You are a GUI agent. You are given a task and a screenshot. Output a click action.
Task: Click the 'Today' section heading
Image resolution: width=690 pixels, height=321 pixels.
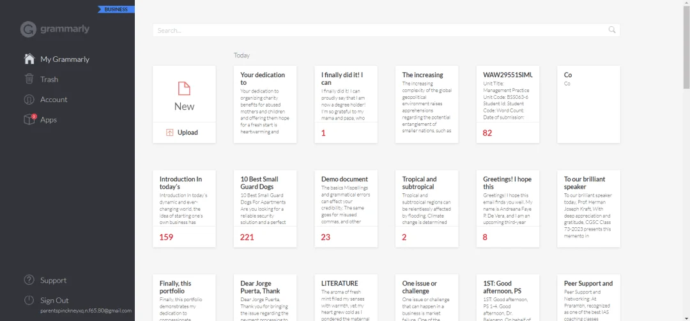tap(241, 56)
